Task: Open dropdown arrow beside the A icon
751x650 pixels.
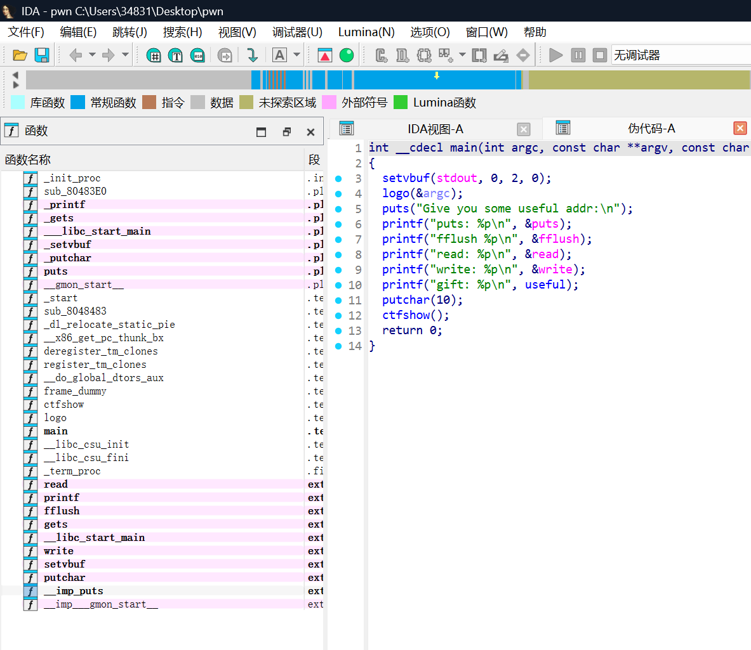Action: click(297, 55)
